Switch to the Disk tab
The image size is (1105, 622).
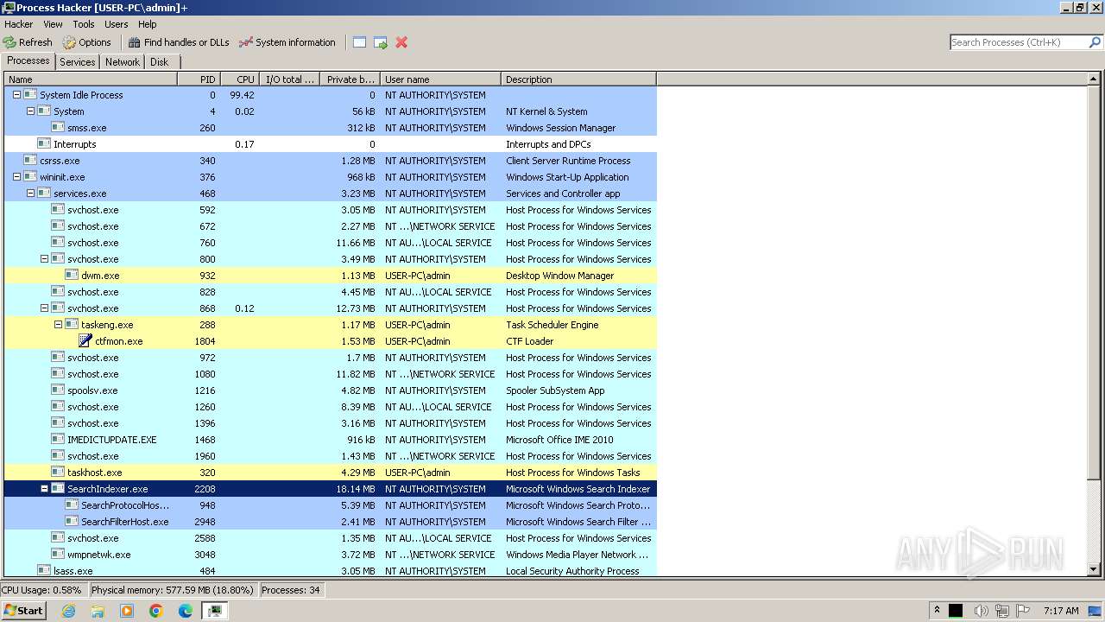160,62
